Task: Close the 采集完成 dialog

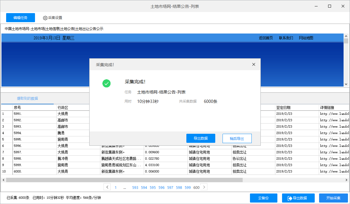Action: pyautogui.click(x=253, y=64)
